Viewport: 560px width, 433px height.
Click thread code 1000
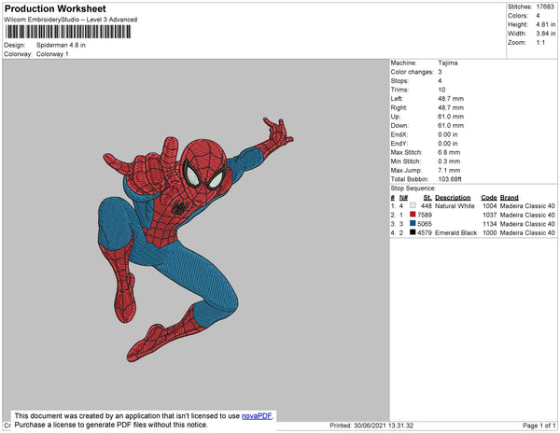click(490, 232)
